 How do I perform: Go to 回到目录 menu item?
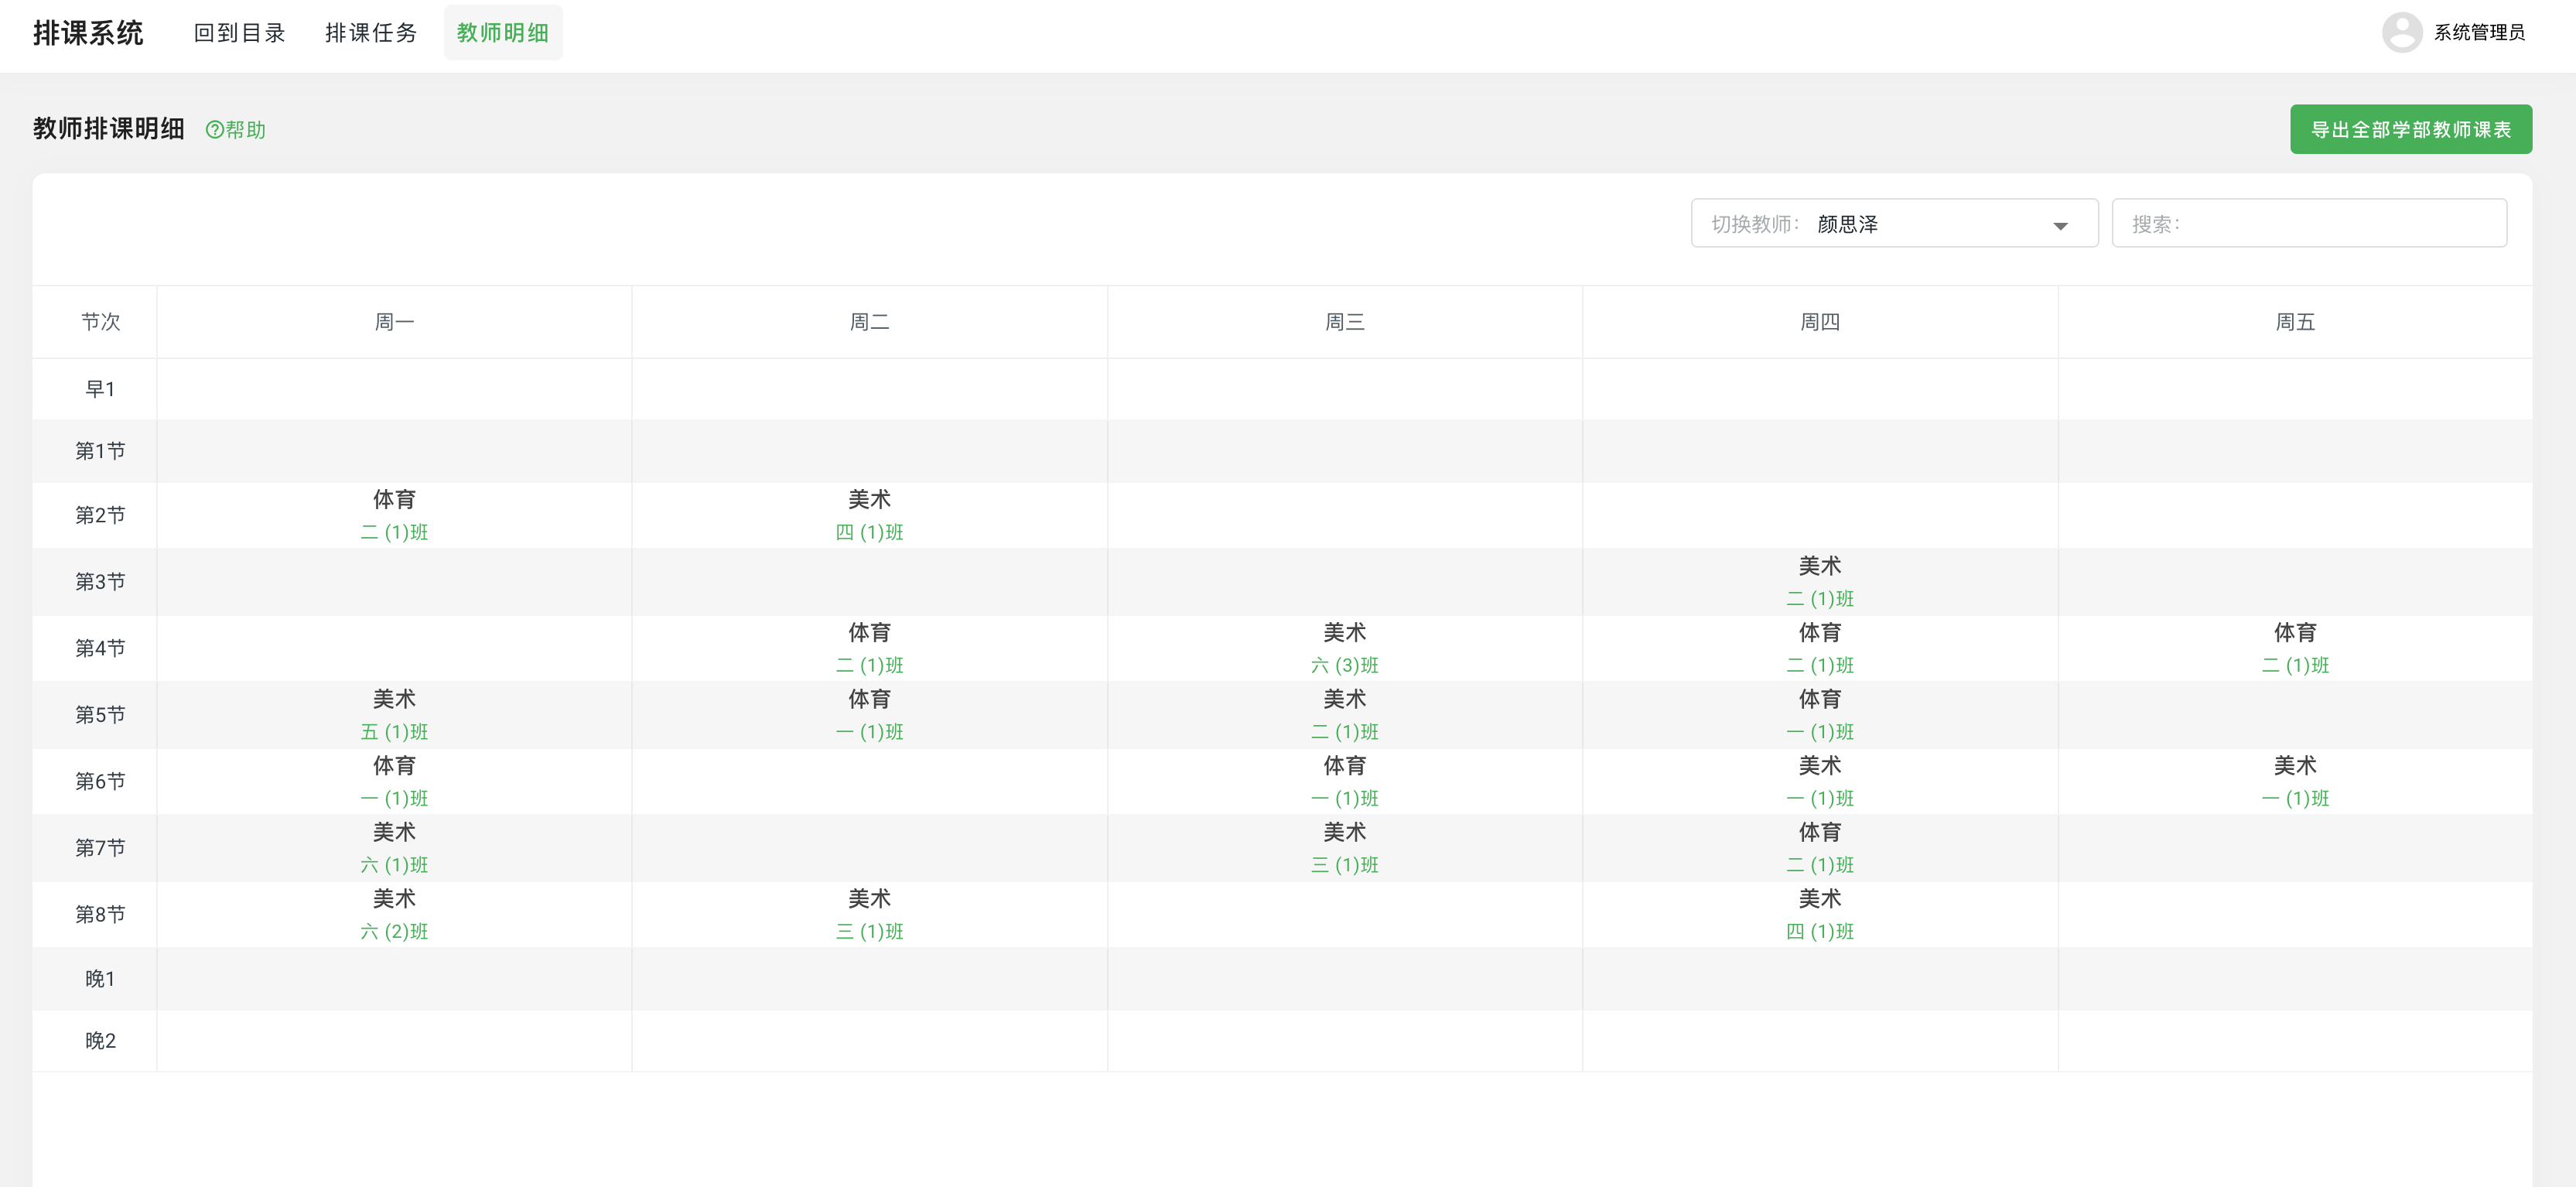[240, 33]
